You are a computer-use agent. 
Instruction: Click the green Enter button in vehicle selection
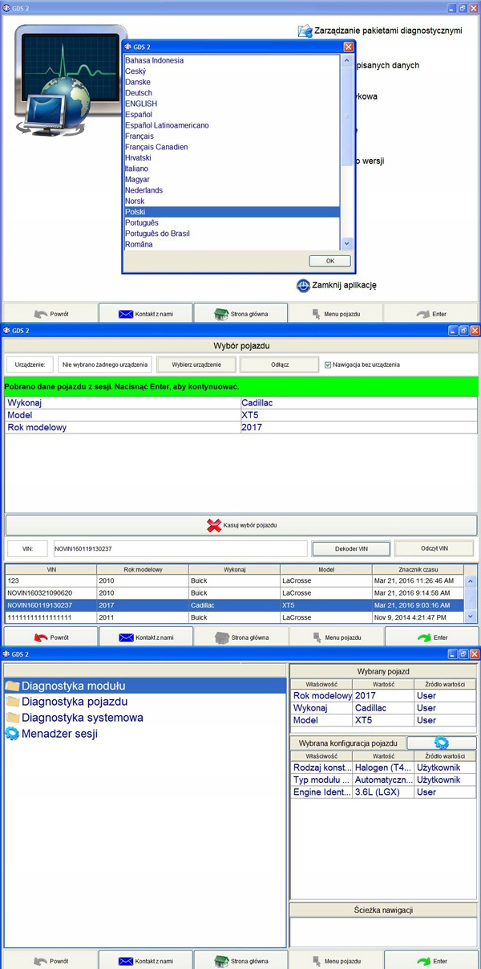point(431,637)
